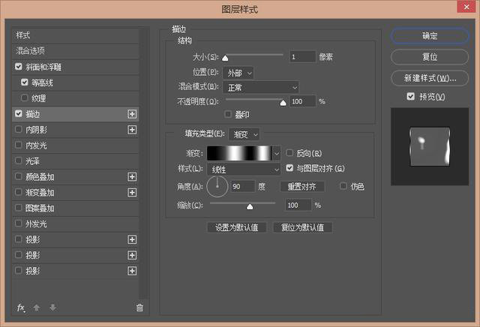Click the 不透明度 opacity slider handle
Viewport: 480px width, 327px height.
tap(283, 103)
